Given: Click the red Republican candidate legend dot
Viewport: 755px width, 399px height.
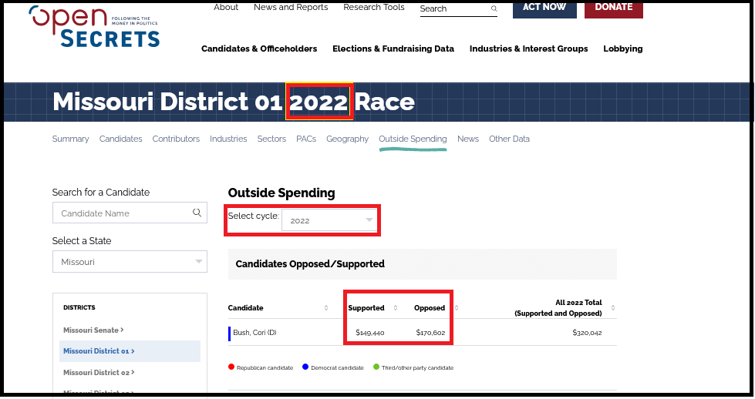Looking at the screenshot, I should (231, 367).
